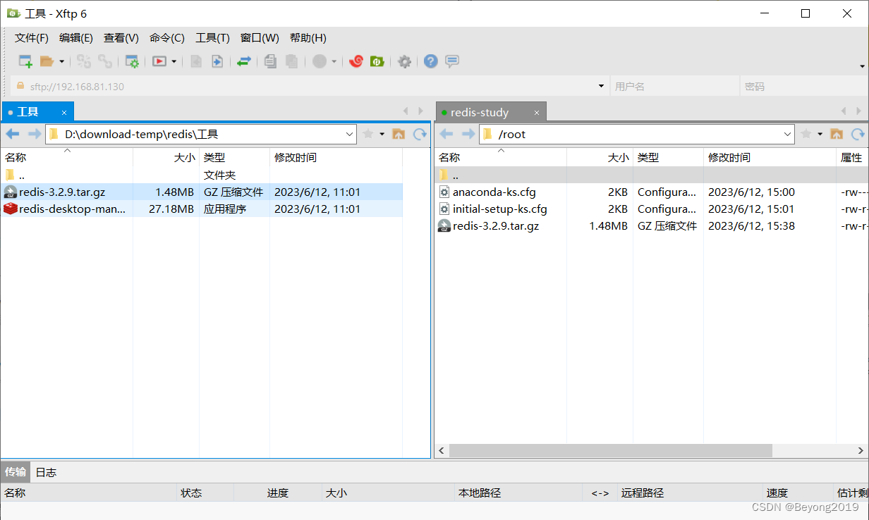Expand the remote /root path dropdown

[x=788, y=134]
